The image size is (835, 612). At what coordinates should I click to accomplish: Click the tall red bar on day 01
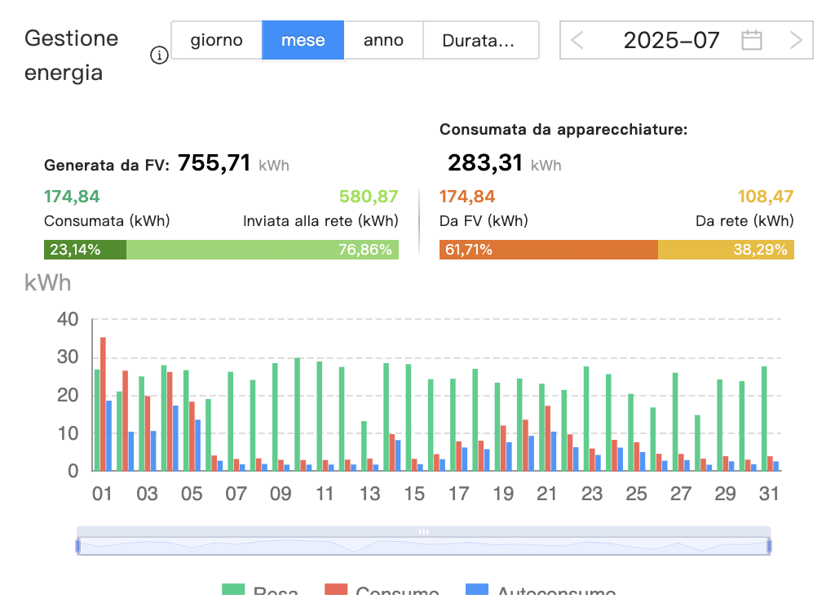click(x=103, y=404)
